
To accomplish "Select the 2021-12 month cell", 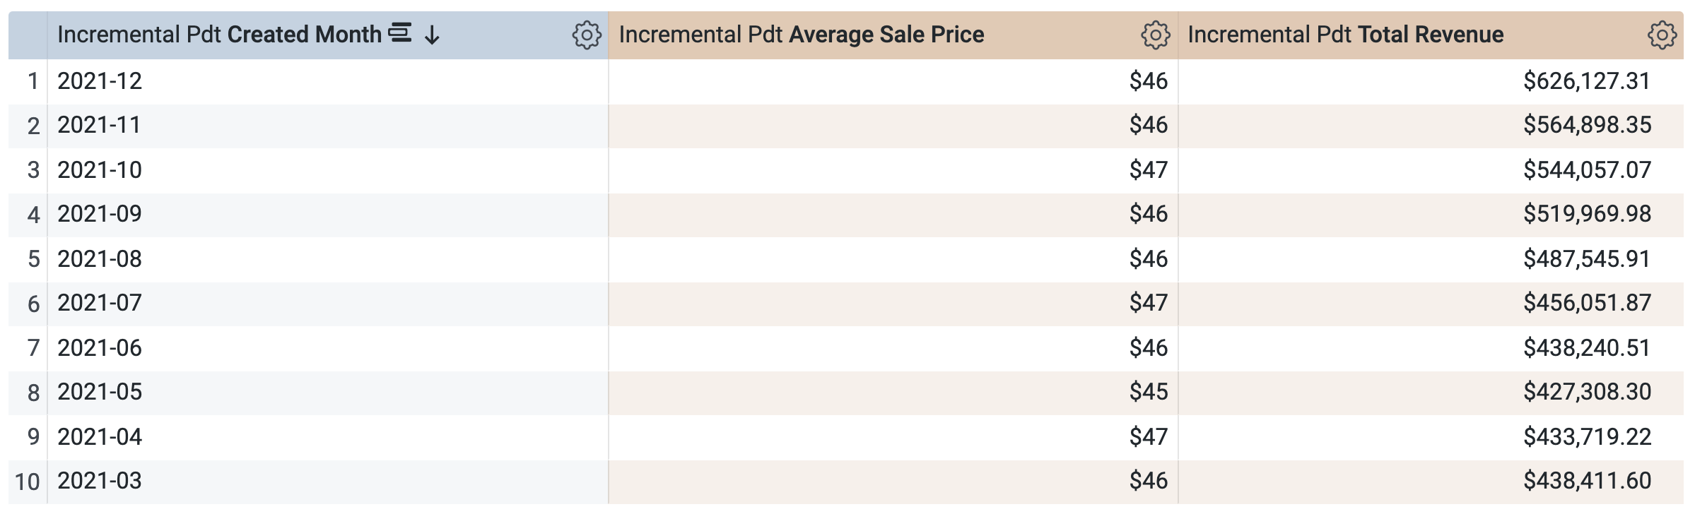I will [x=100, y=81].
